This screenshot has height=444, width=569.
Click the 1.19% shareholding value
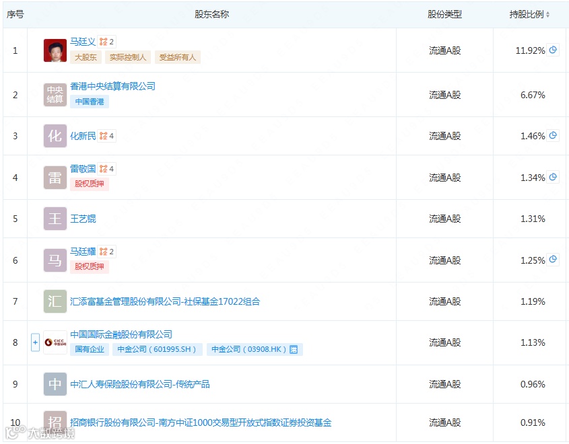[x=533, y=301]
